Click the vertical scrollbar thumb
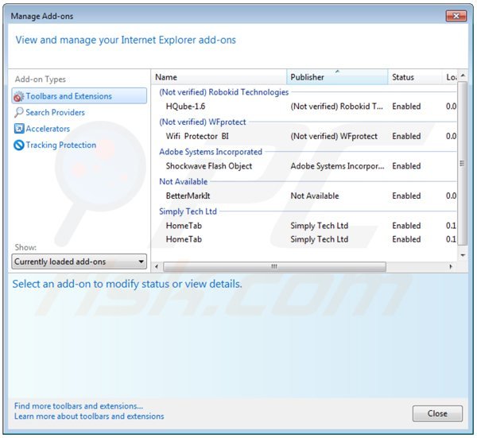Screen dimensions: 477x438 (463, 163)
